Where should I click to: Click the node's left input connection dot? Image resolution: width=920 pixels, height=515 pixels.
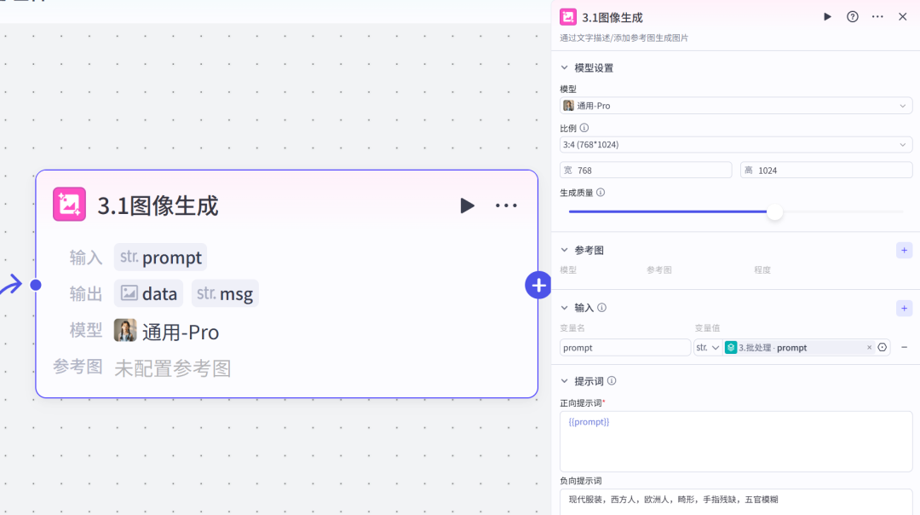(x=36, y=285)
